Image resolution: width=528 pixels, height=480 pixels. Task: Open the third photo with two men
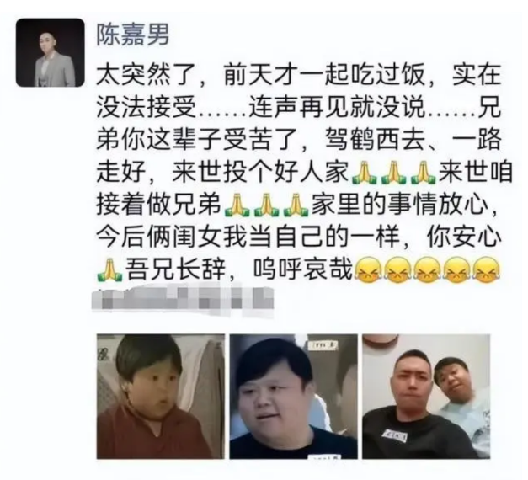pyautogui.click(x=426, y=397)
